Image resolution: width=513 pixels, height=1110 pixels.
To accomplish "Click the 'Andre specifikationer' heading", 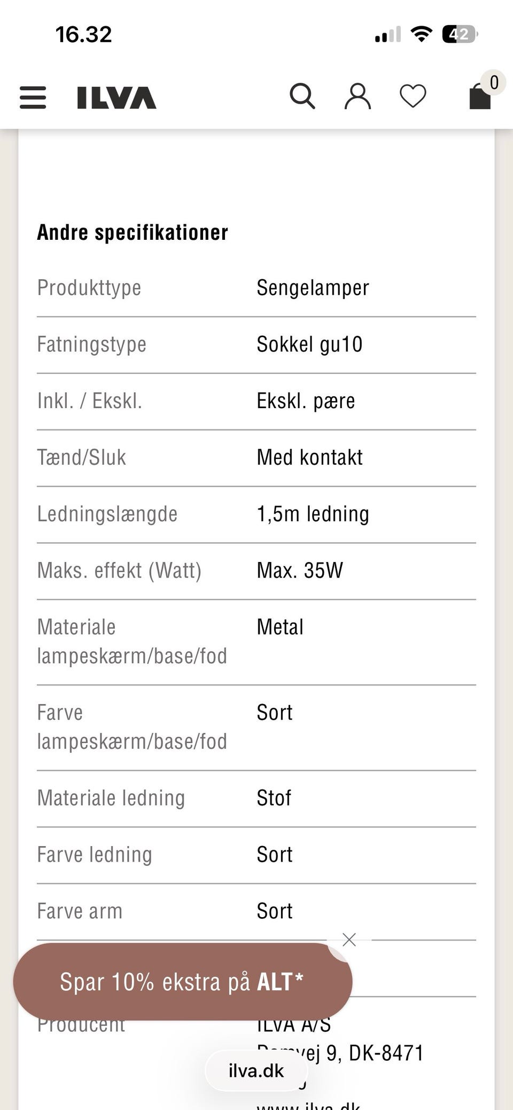I will coord(133,232).
